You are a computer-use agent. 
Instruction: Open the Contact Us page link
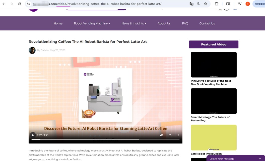(x=207, y=23)
